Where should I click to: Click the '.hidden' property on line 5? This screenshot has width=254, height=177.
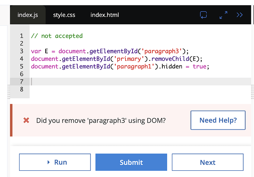coord(170,66)
